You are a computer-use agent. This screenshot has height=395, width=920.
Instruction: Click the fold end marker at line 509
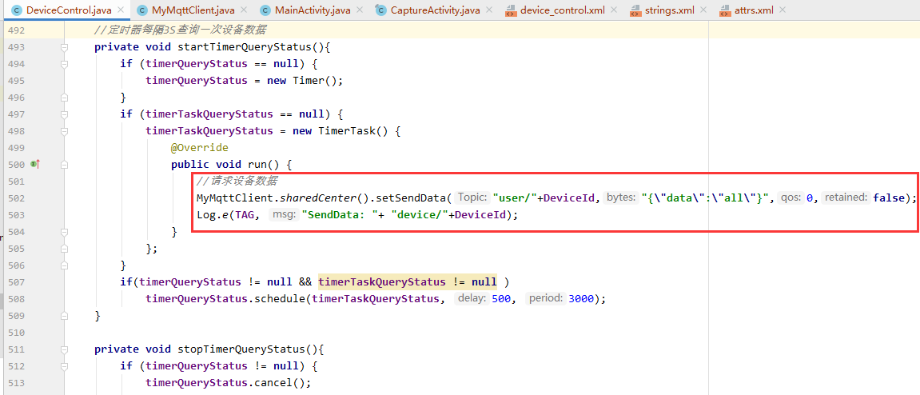pos(64,316)
